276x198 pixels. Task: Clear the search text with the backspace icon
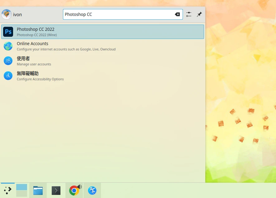pyautogui.click(x=177, y=14)
